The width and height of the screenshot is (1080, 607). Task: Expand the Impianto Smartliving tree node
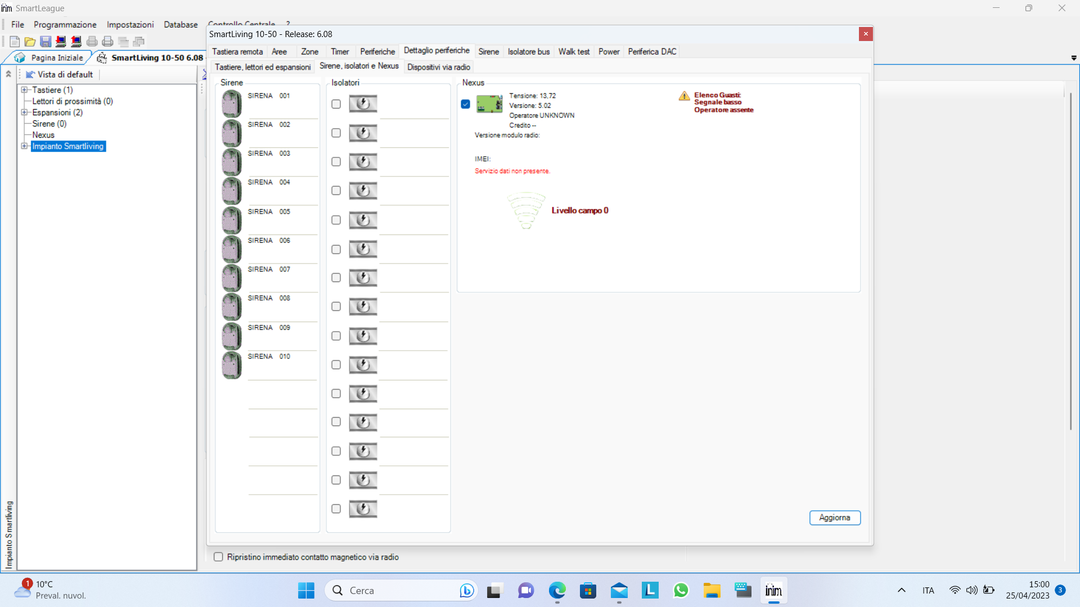[x=24, y=146]
